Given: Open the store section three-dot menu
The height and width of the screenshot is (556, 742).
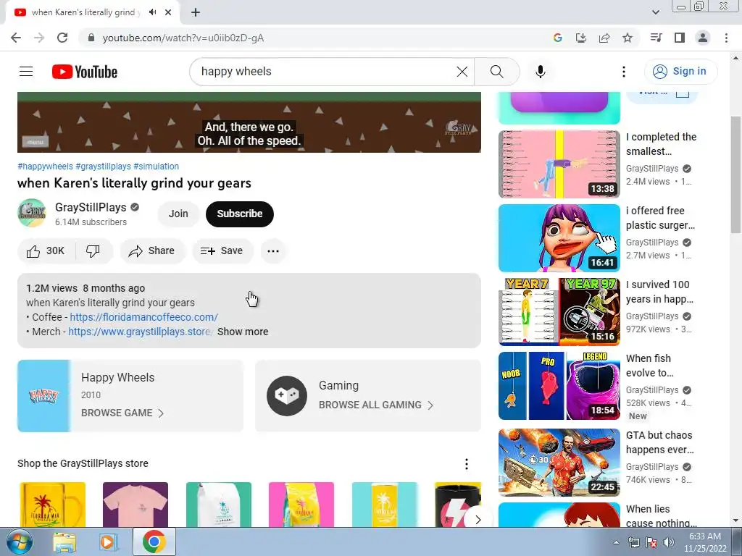Looking at the screenshot, I should [x=467, y=464].
